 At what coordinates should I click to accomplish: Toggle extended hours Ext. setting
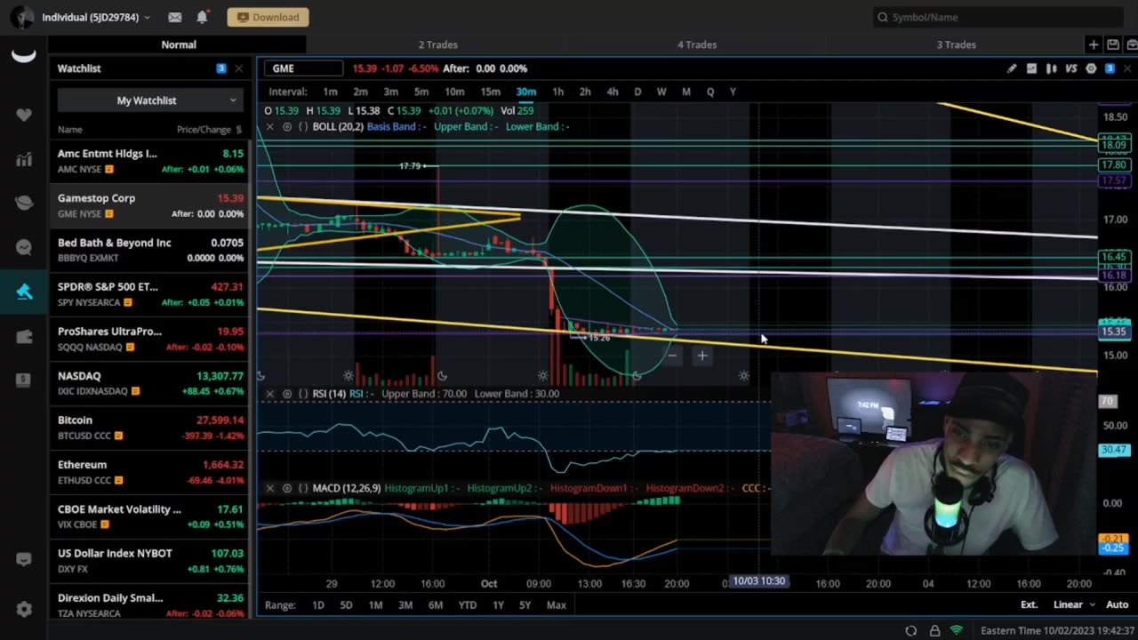[1029, 604]
